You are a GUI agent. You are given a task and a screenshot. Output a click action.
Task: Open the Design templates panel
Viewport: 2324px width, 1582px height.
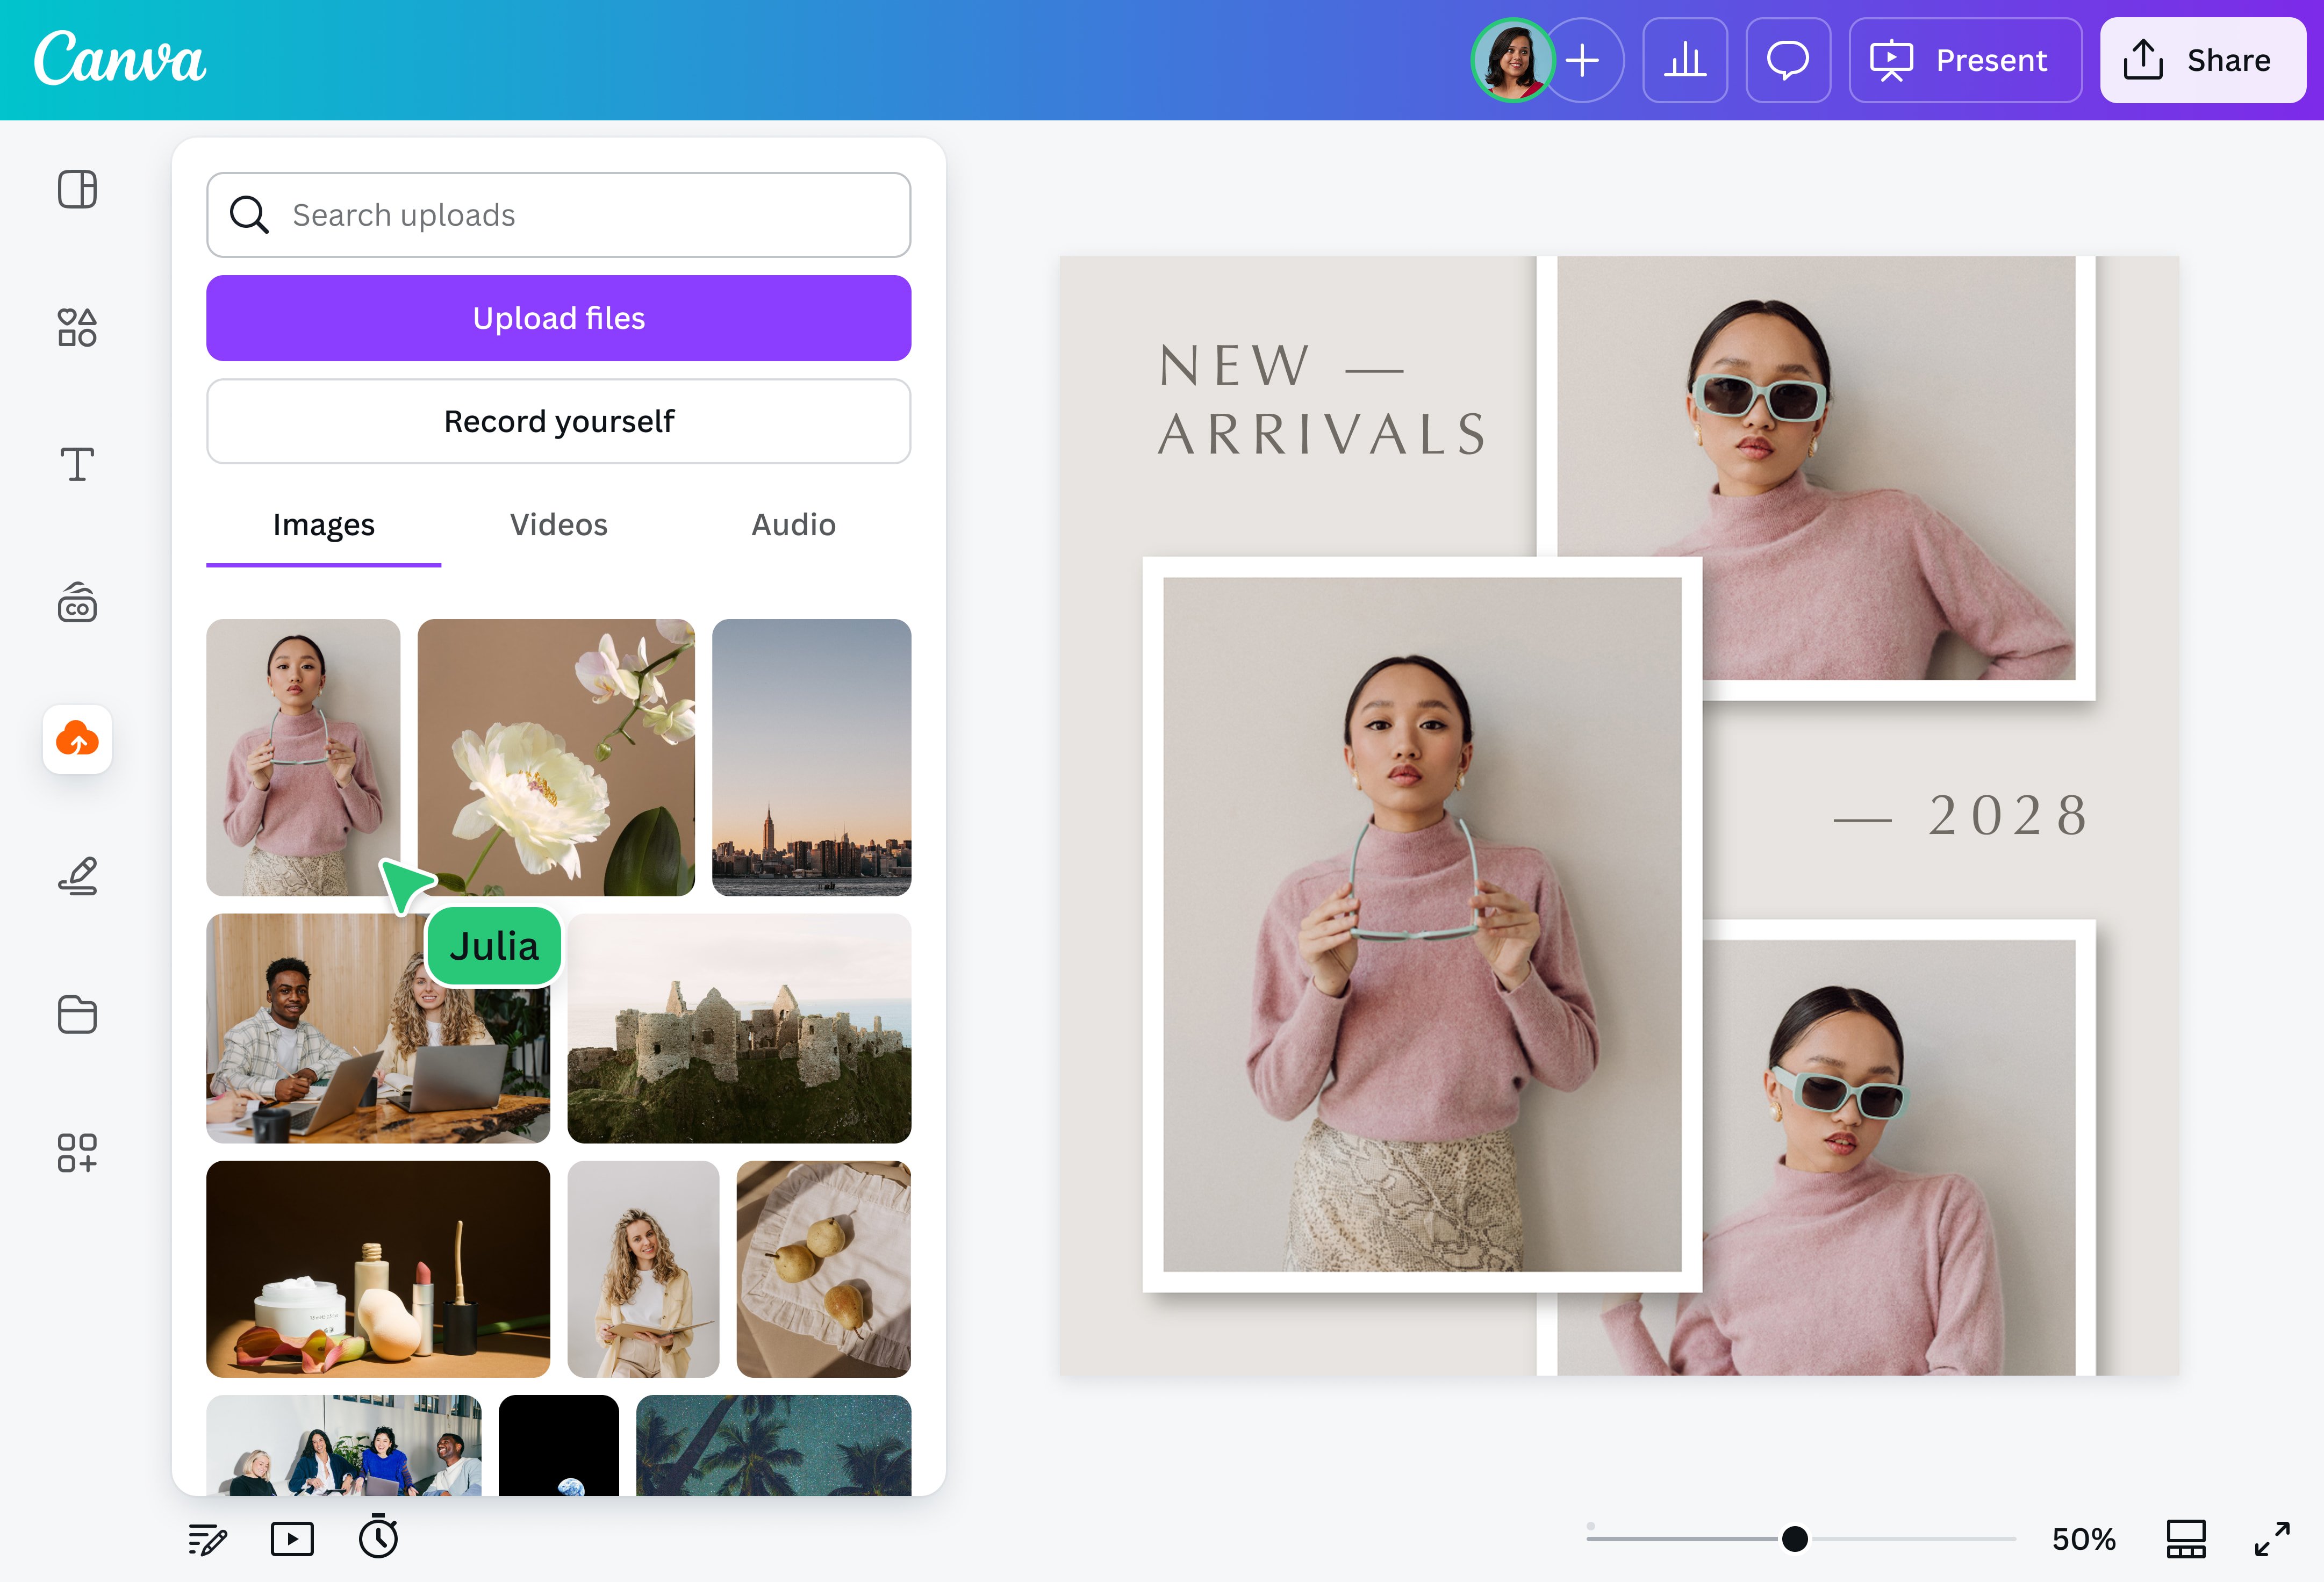click(x=78, y=188)
